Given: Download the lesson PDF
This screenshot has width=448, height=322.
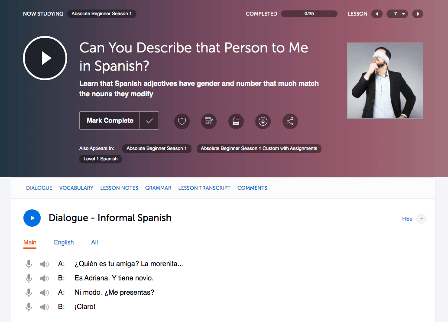Looking at the screenshot, I should (x=236, y=121).
